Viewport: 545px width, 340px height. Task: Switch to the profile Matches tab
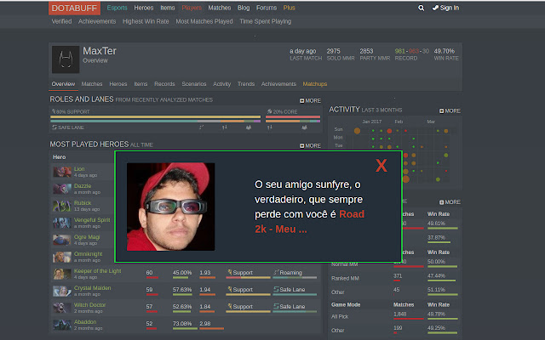[92, 84]
